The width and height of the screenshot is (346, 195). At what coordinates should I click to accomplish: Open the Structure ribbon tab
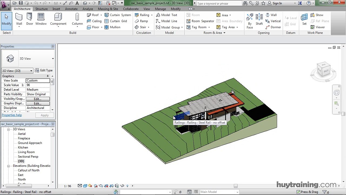point(41,9)
